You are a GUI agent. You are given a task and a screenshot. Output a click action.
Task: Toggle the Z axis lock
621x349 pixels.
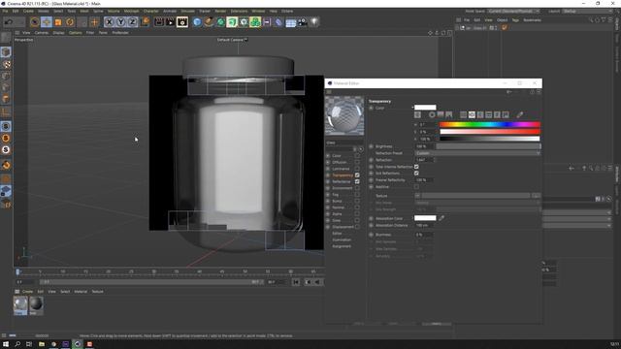pyautogui.click(x=132, y=22)
